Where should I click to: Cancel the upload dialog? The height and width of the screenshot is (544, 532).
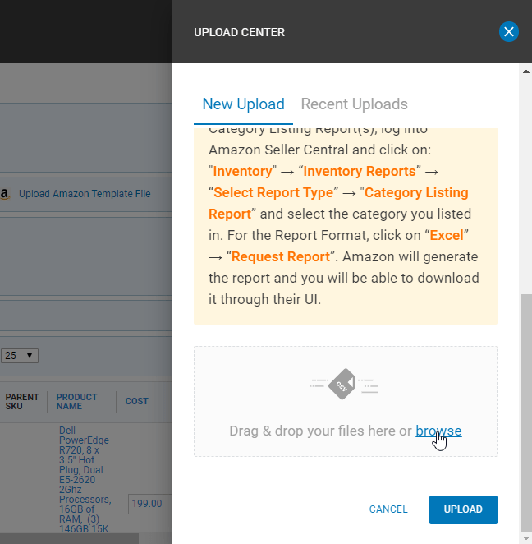[388, 509]
